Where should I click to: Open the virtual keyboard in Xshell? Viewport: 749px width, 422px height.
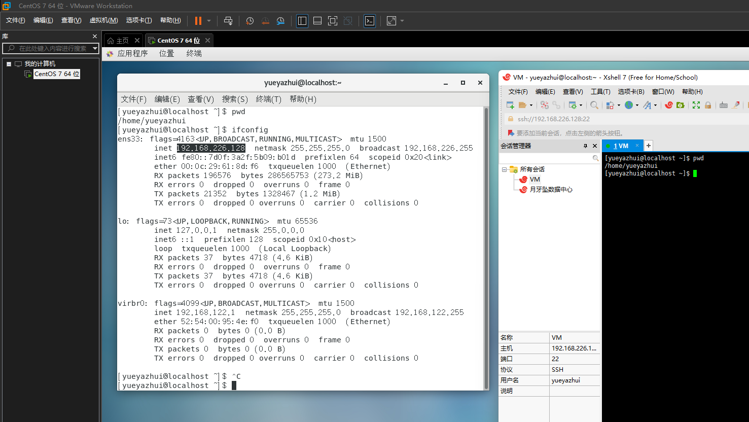click(x=723, y=105)
